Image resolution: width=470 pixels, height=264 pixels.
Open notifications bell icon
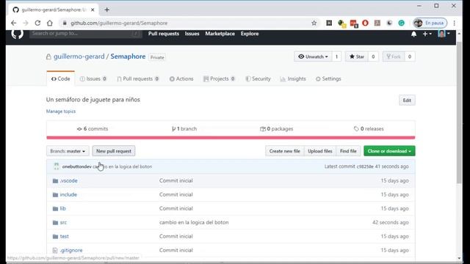pos(413,34)
